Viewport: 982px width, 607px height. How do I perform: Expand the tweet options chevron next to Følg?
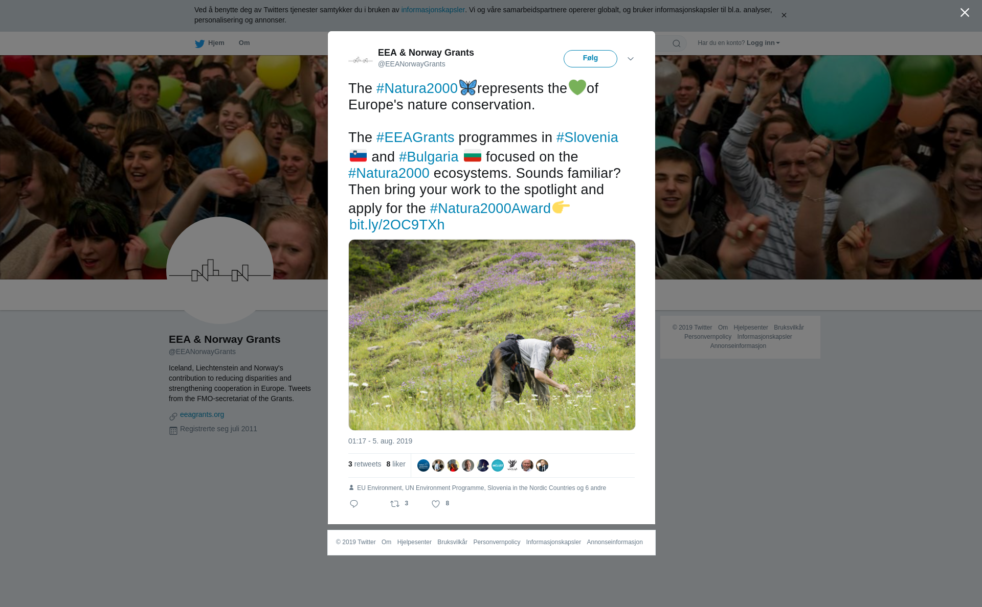[x=631, y=59]
